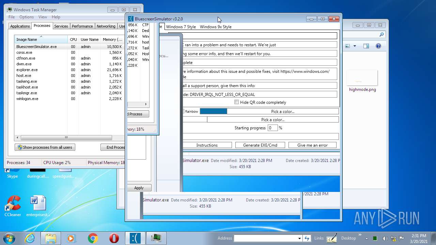Click the white foreground color swatch
The width and height of the screenshot is (436, 245).
pyautogui.click(x=194, y=119)
